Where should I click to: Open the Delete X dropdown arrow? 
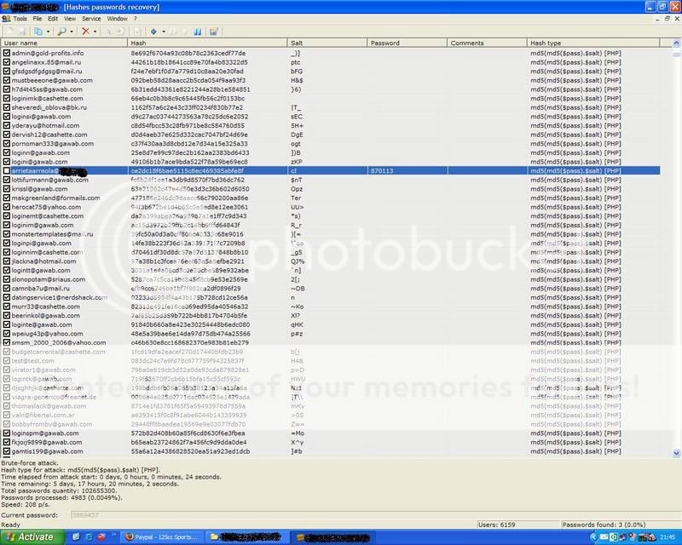tap(95, 32)
